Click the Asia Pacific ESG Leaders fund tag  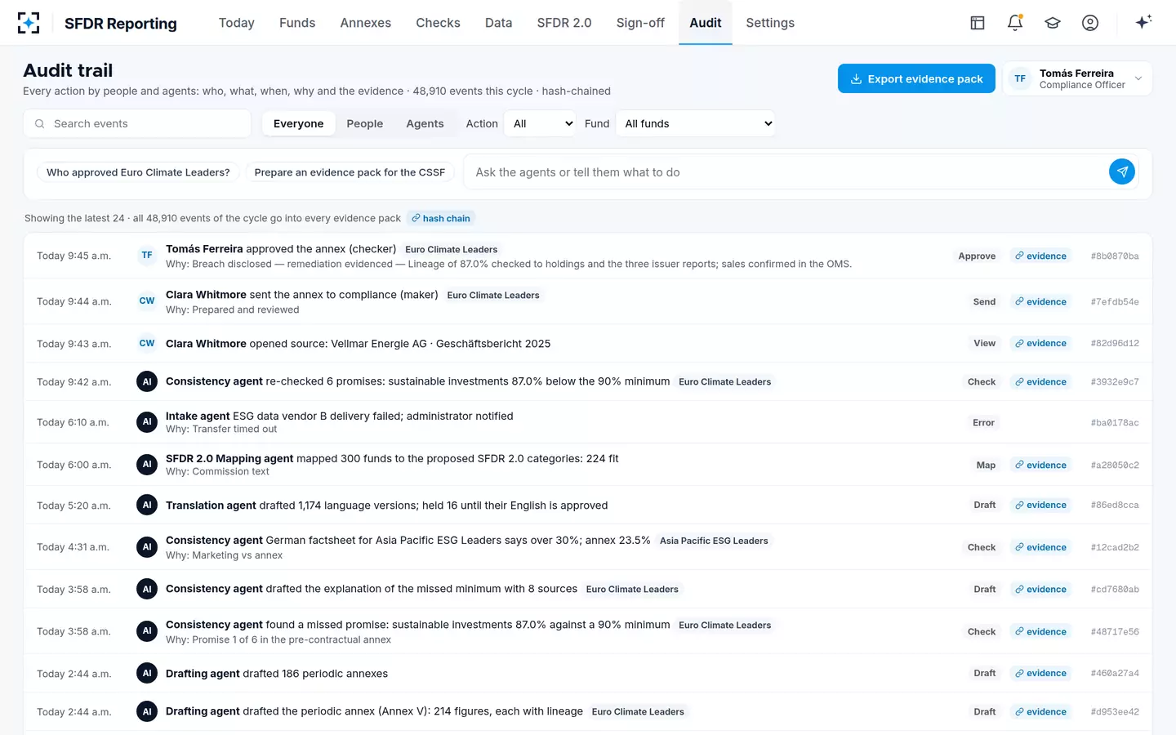point(714,541)
